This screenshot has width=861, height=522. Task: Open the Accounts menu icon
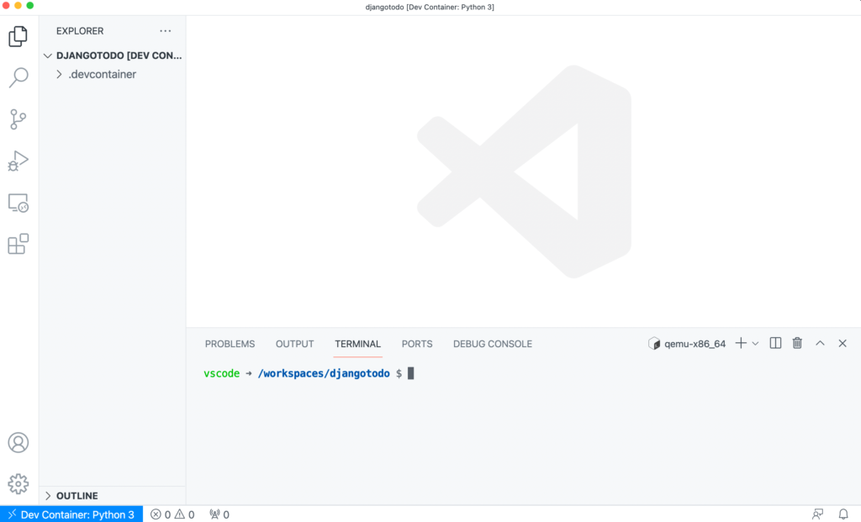click(18, 442)
